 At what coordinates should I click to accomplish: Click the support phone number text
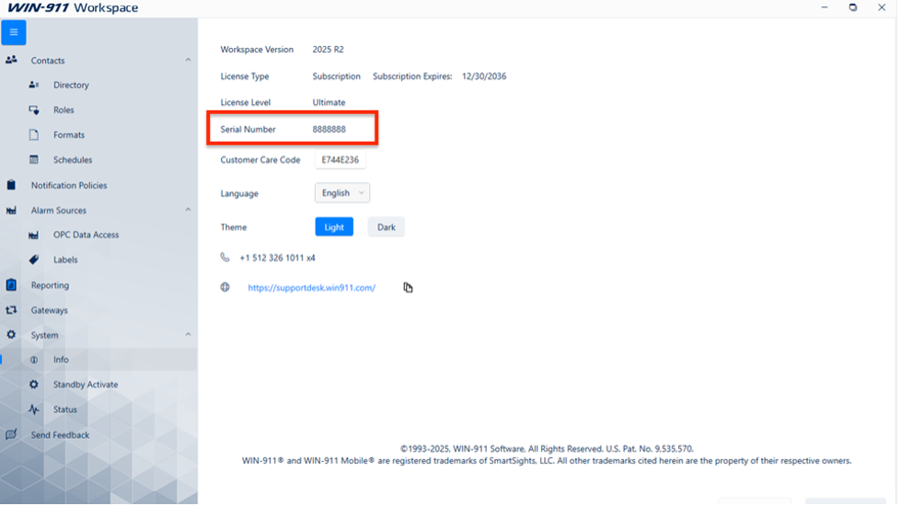point(277,258)
